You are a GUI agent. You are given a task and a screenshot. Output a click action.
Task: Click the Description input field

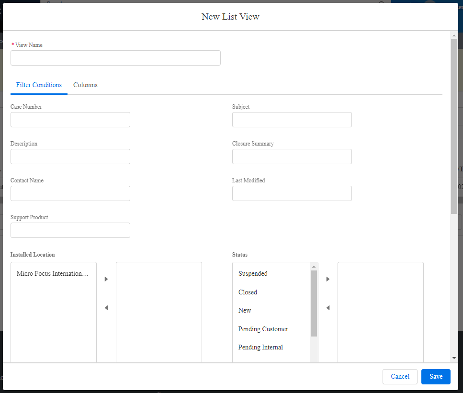(x=70, y=157)
